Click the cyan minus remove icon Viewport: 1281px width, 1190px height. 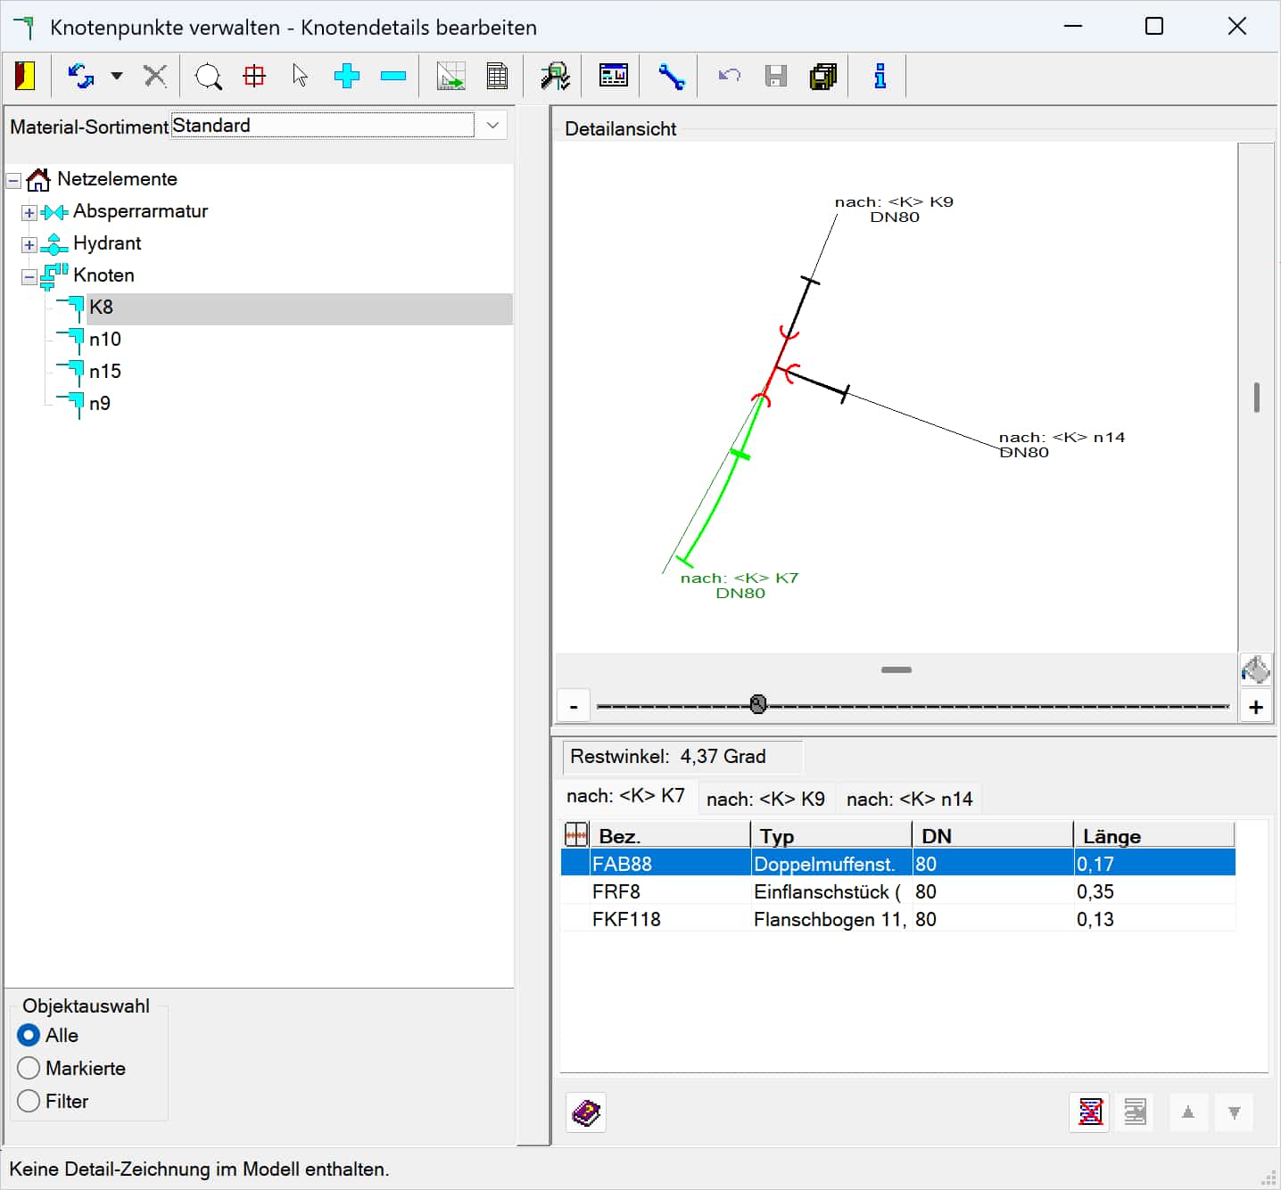click(x=393, y=77)
